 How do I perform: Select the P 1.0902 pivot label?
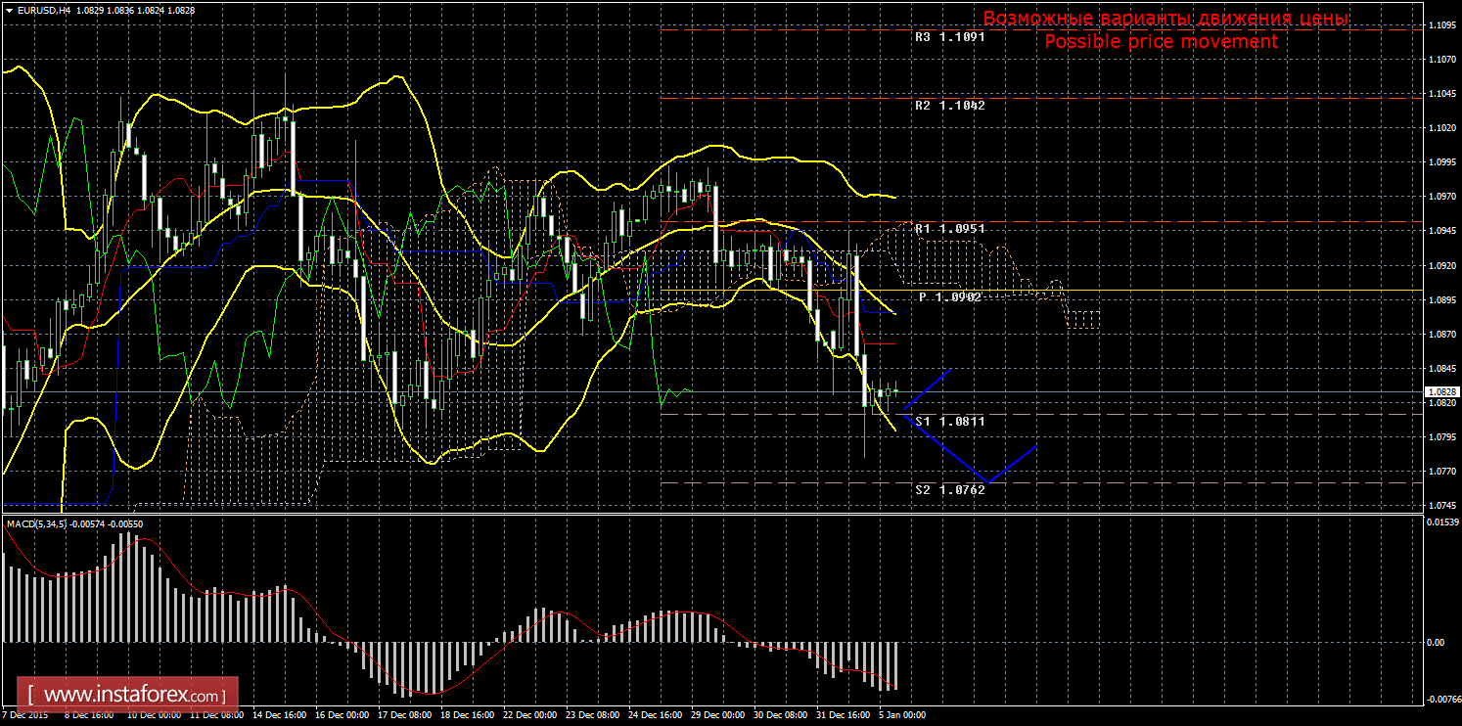[x=949, y=296]
